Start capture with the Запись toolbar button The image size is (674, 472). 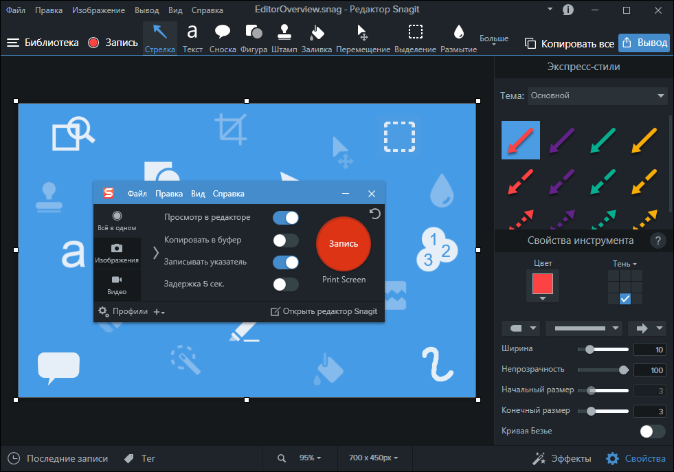(x=113, y=43)
